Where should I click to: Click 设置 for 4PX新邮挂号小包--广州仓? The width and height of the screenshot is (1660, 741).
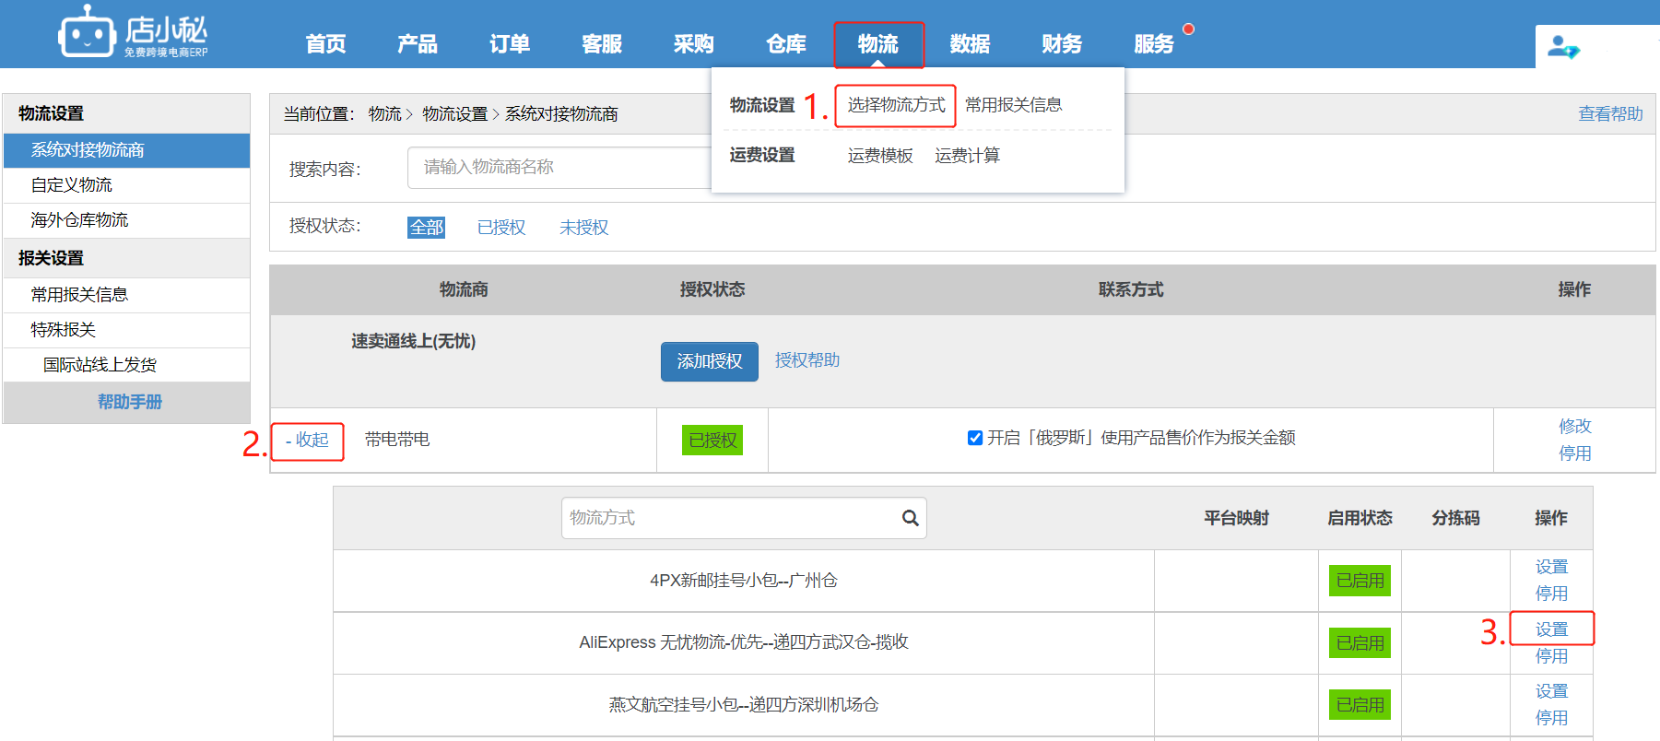pyautogui.click(x=1551, y=567)
